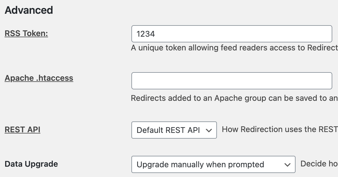Click into the RSS Token input field

coord(231,34)
